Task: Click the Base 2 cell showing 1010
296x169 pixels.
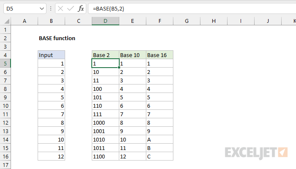Action: point(106,139)
